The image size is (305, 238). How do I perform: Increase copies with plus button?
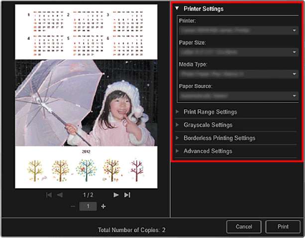click(103, 206)
